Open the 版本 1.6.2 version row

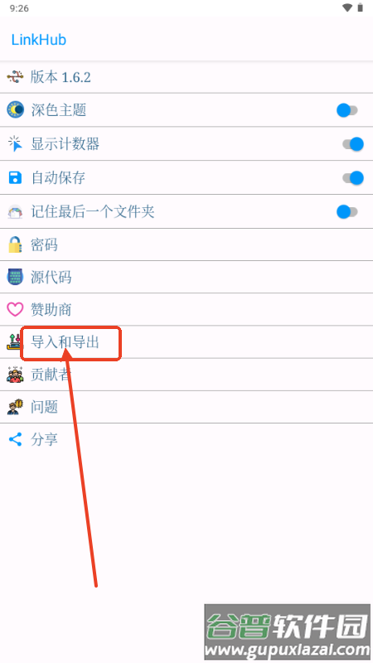(x=186, y=77)
